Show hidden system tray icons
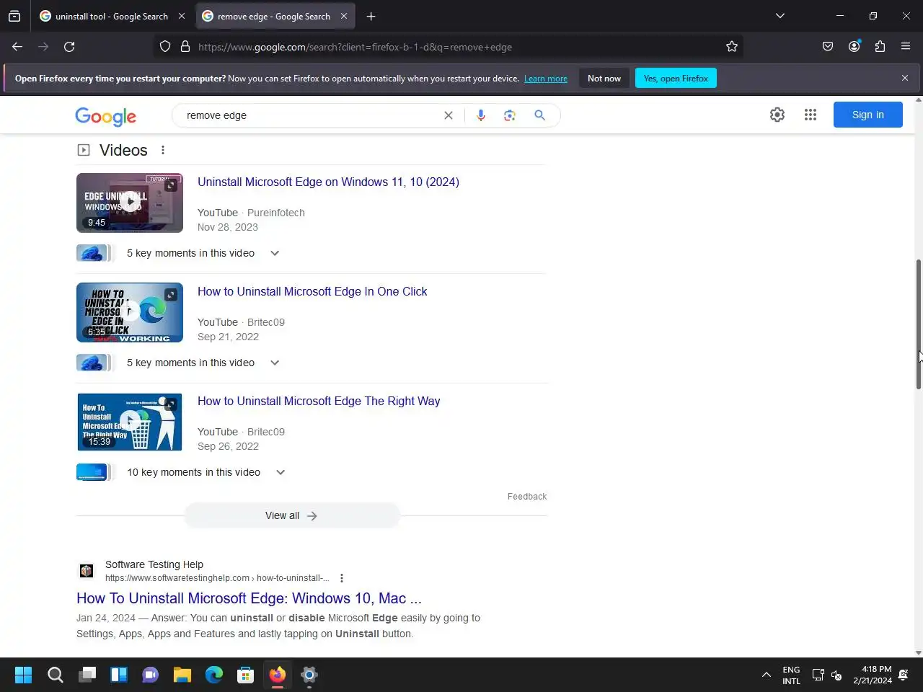Screen dimensions: 923x692 767,675
